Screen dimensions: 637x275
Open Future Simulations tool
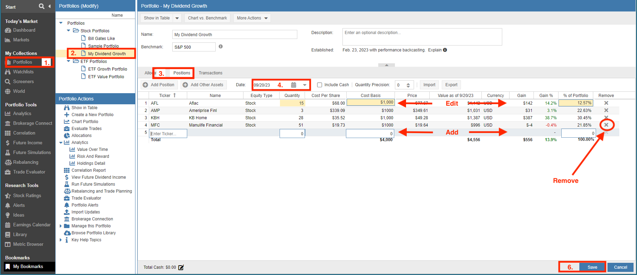(x=32, y=153)
